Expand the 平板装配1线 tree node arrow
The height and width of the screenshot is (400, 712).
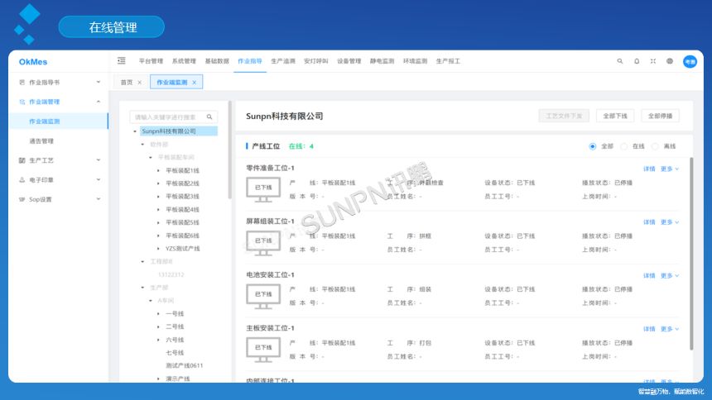(158, 171)
